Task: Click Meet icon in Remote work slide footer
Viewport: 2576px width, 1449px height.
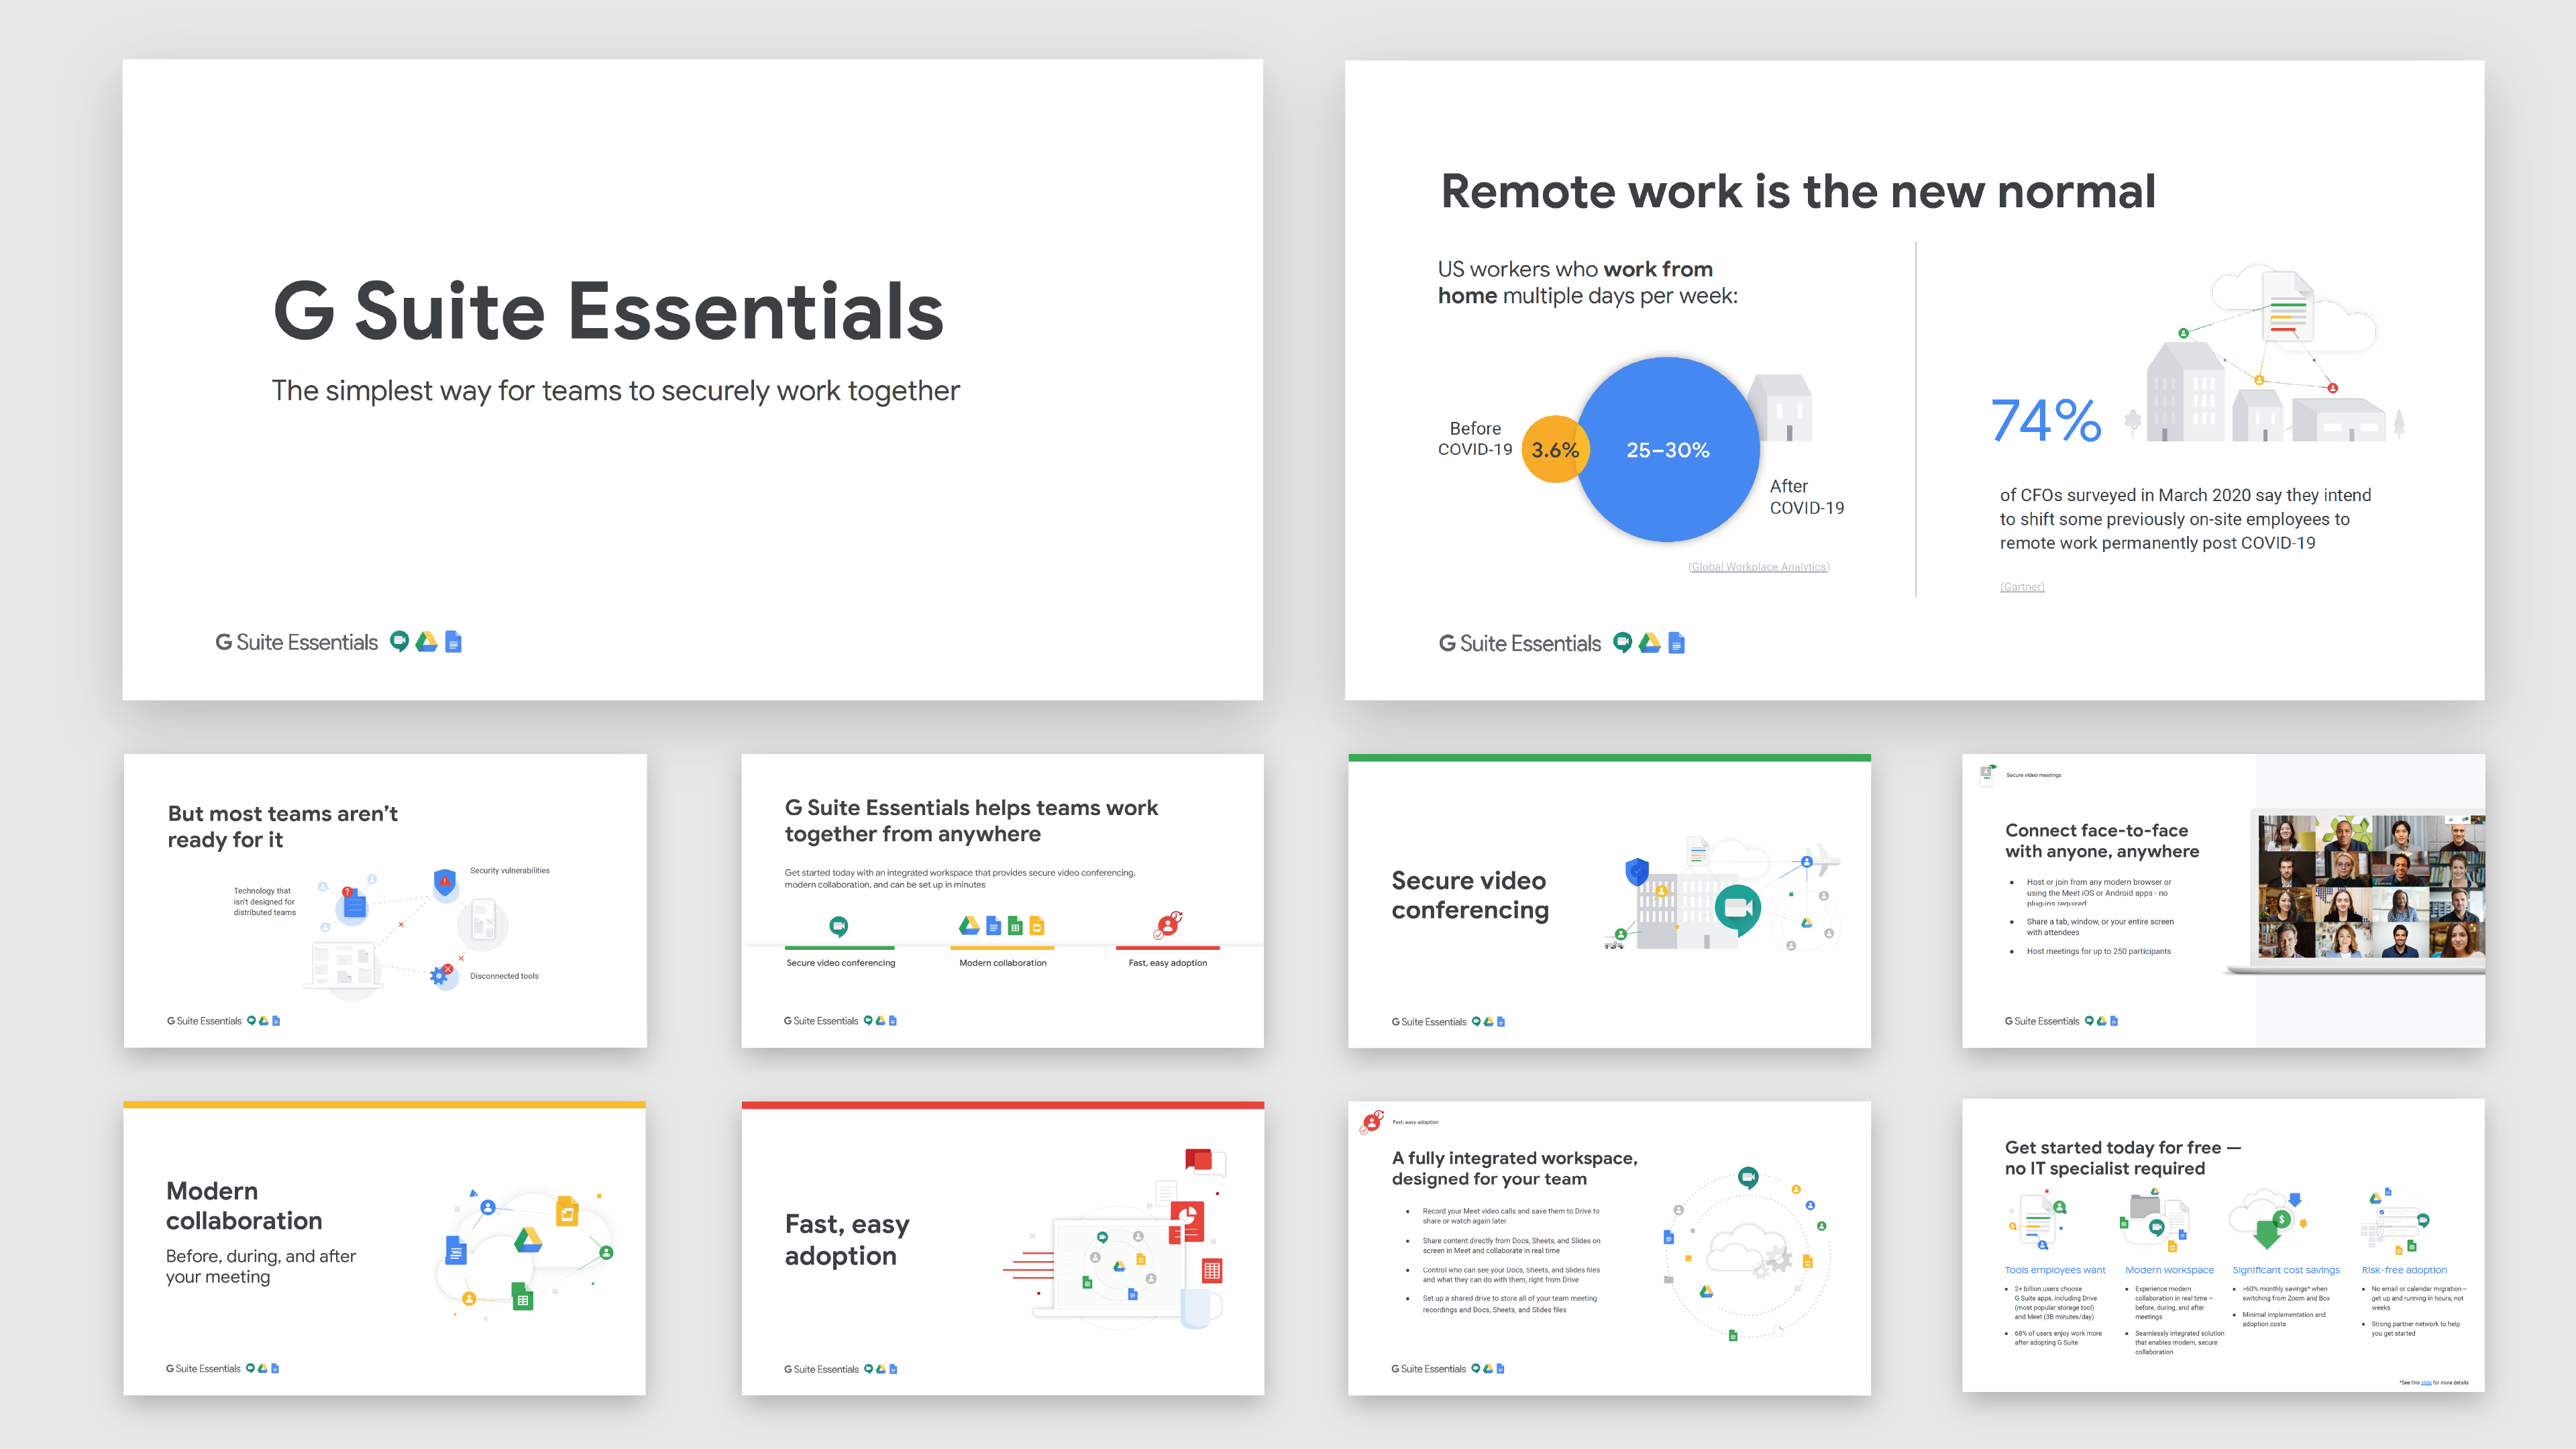Action: [1623, 643]
